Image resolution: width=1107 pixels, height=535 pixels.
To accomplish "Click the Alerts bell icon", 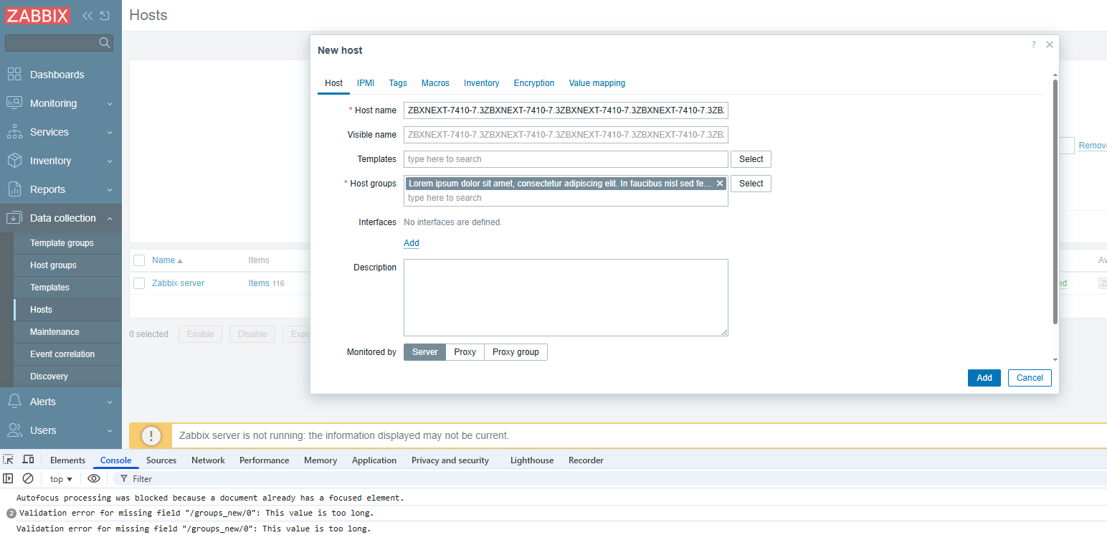I will pos(14,402).
